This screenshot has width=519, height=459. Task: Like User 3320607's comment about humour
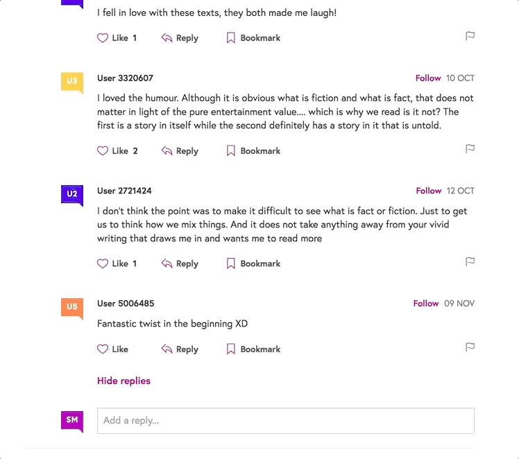coord(112,151)
